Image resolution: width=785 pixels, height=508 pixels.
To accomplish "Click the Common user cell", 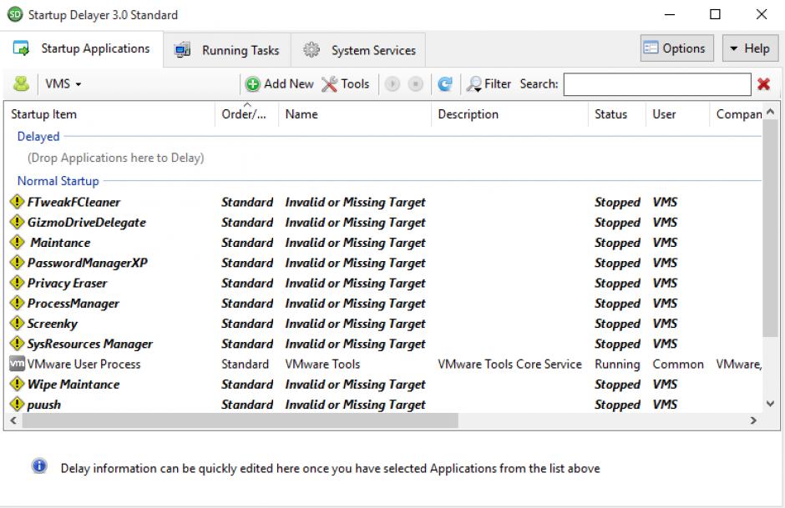I will (x=678, y=364).
